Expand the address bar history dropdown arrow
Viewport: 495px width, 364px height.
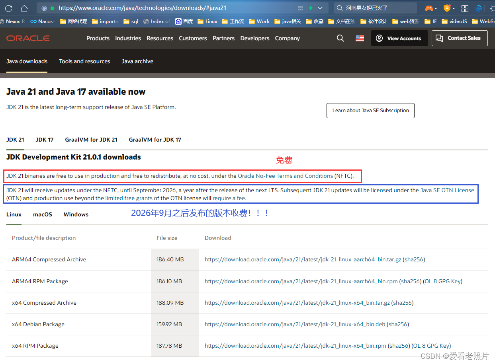point(320,8)
